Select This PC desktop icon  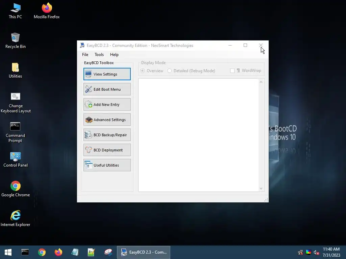pos(16,11)
